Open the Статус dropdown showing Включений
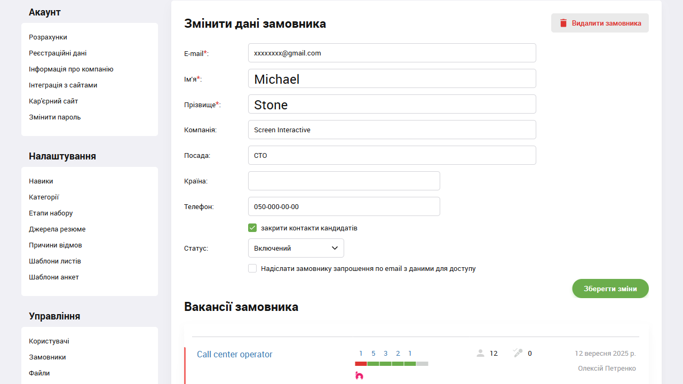Viewport: 683px width, 384px height. coord(296,248)
